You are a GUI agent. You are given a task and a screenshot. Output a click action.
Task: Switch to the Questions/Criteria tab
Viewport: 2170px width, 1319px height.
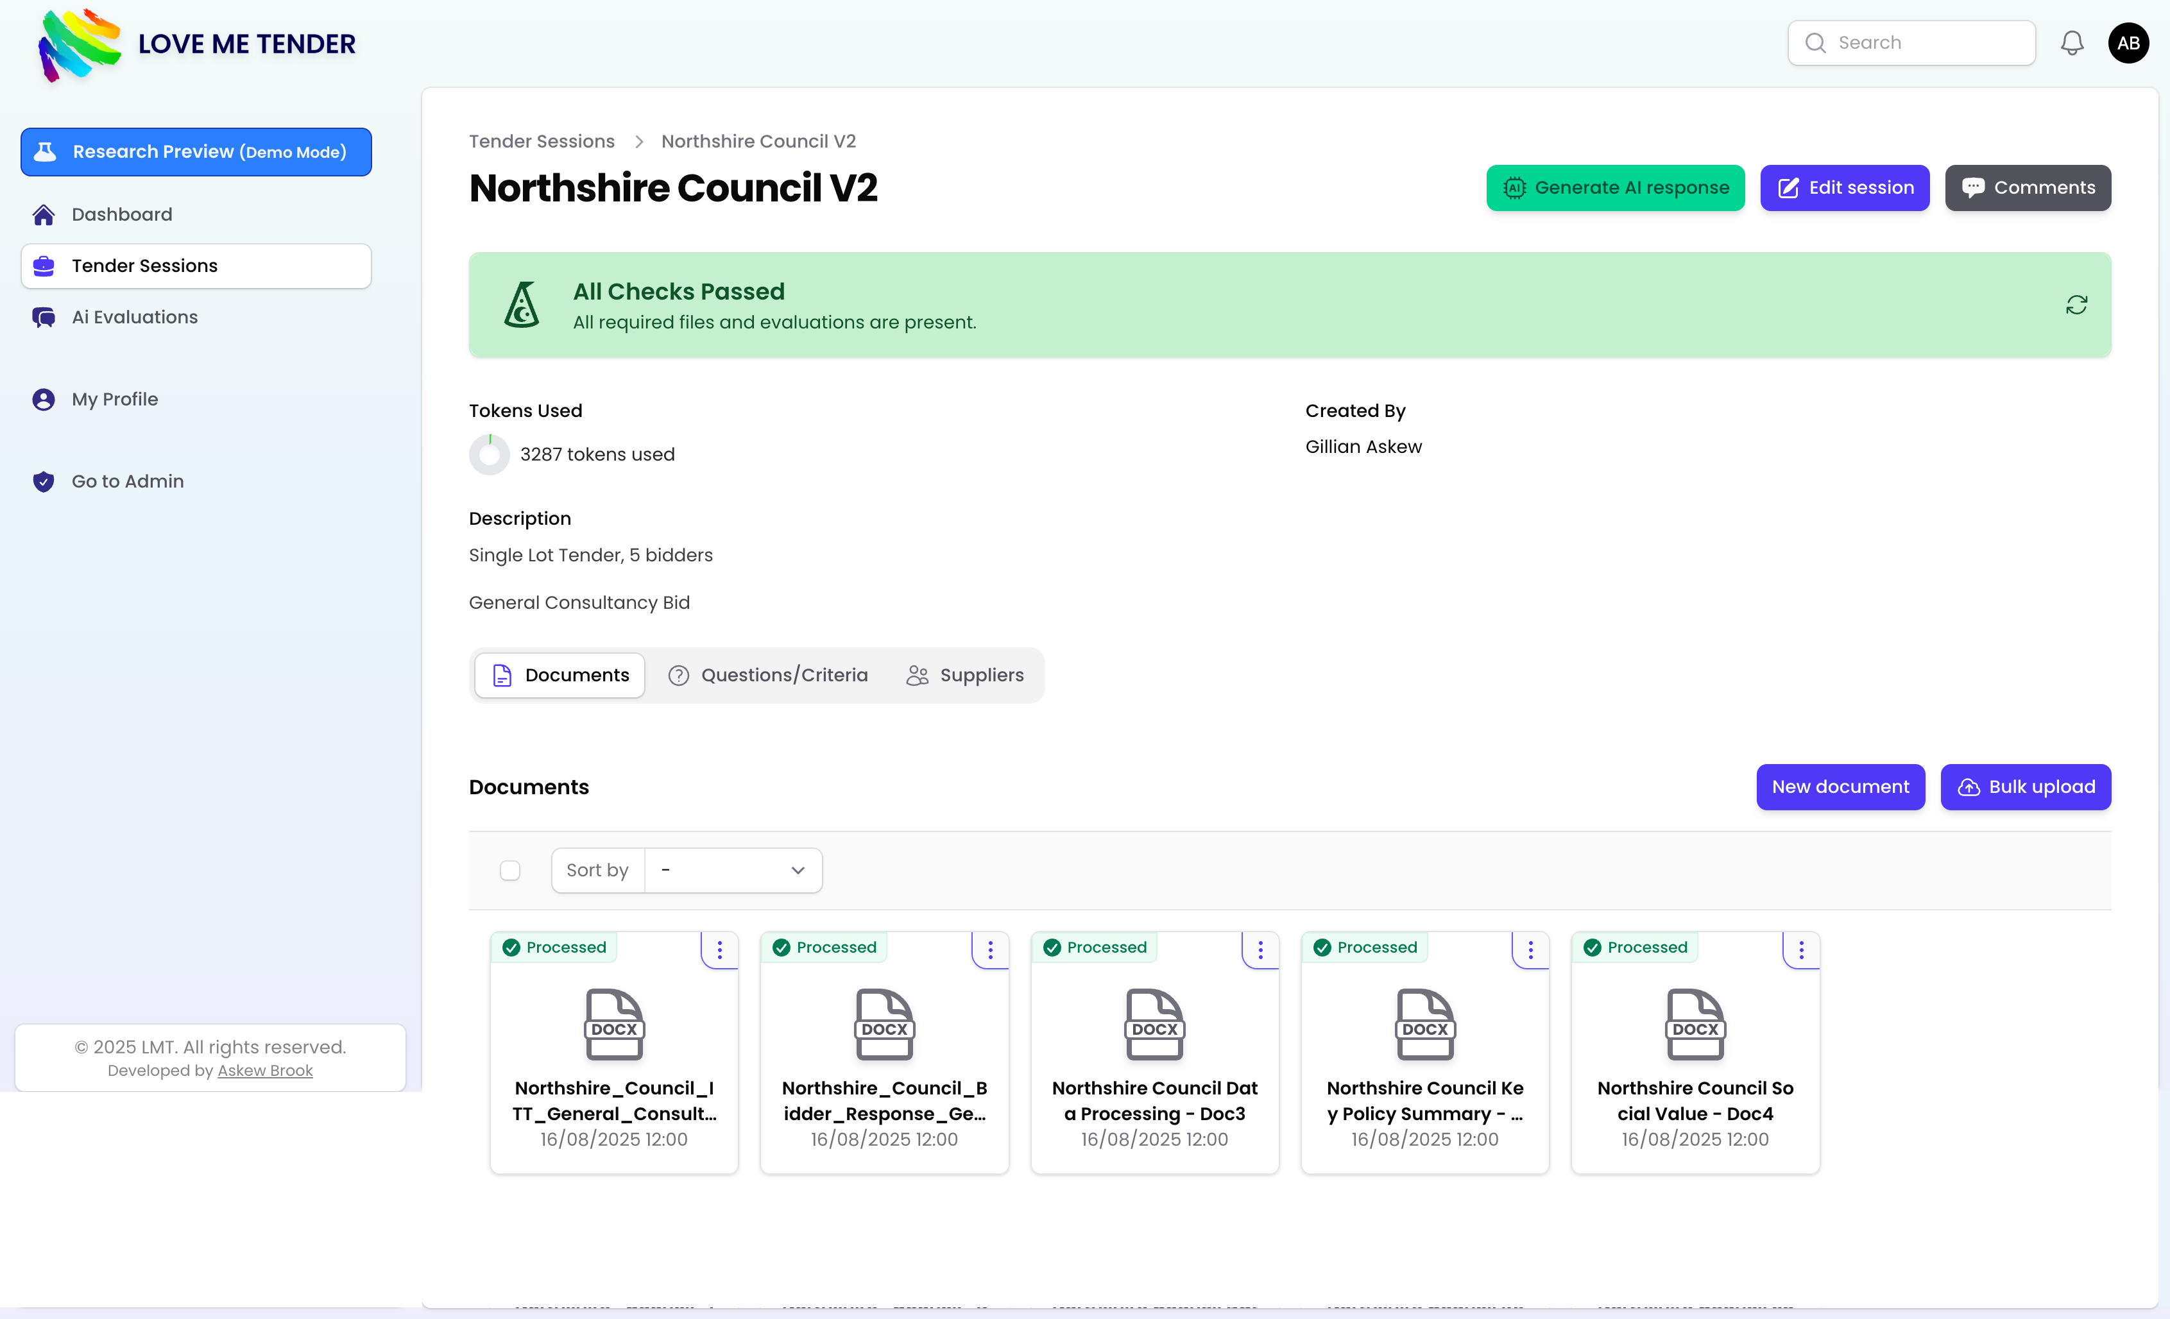[x=768, y=676]
